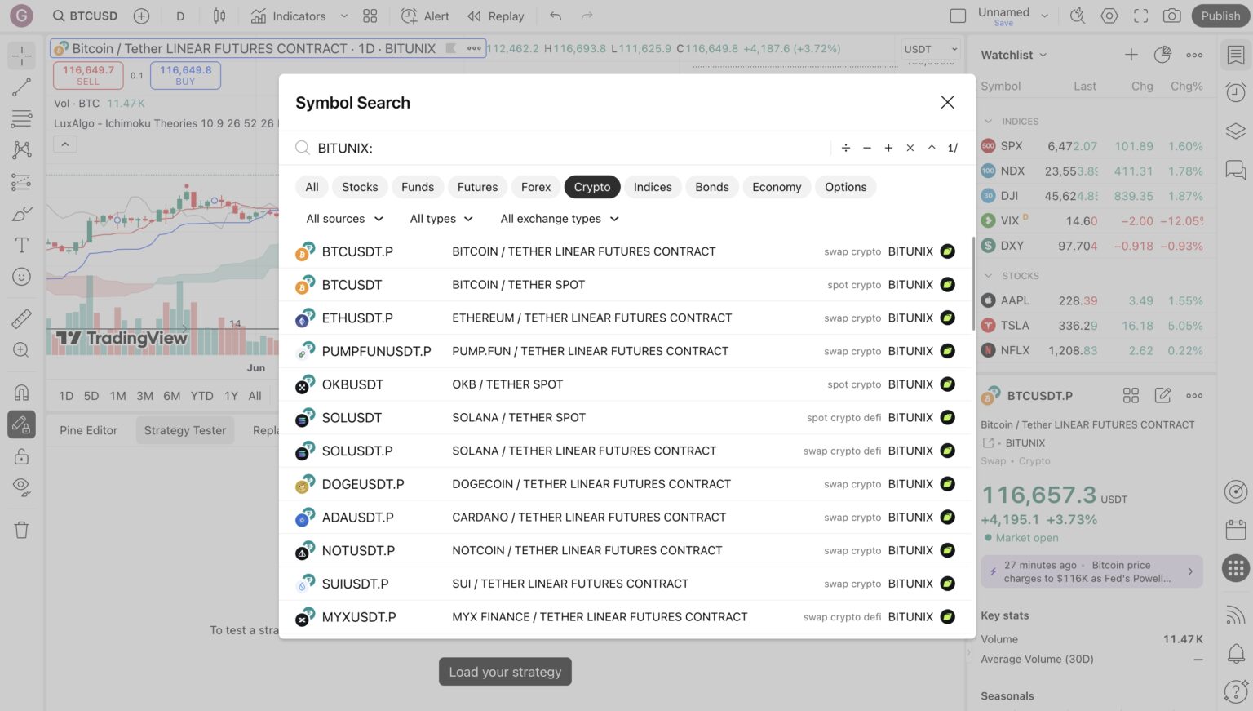Switch to the Strategy Tester tab
This screenshot has height=711, width=1253.
pos(184,430)
